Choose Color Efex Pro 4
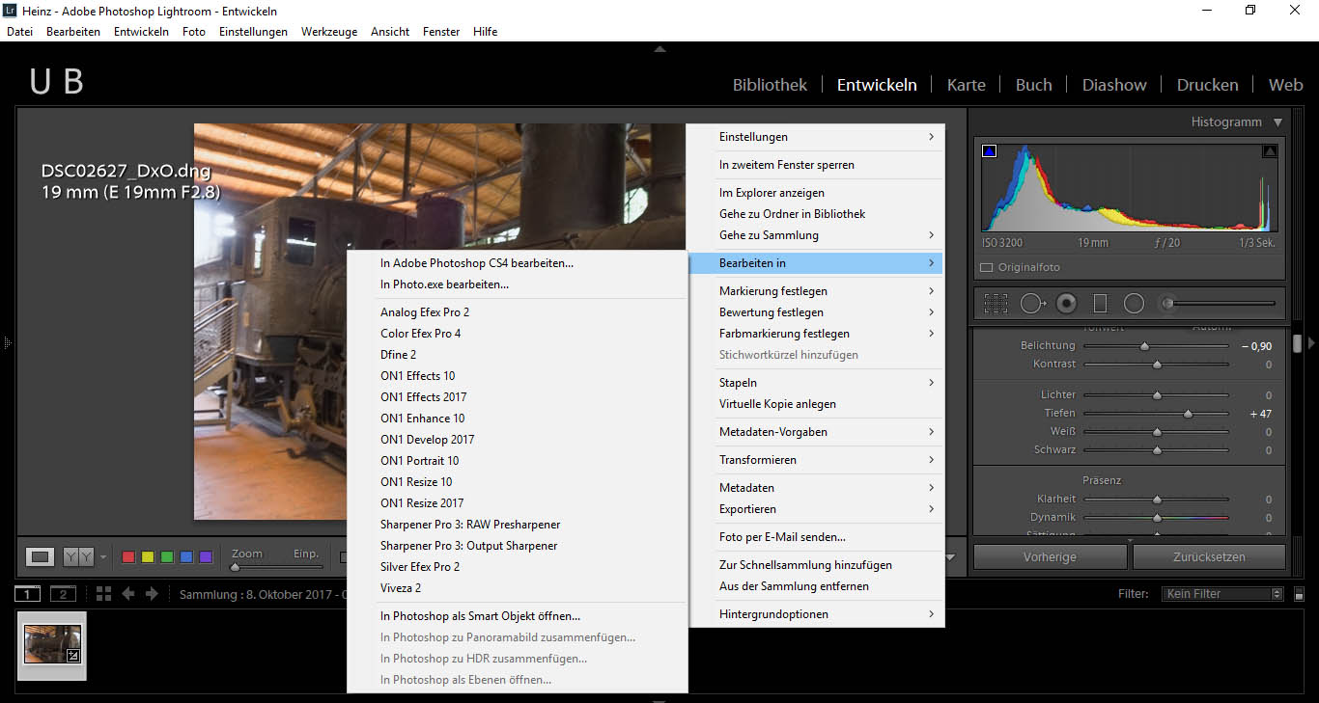The image size is (1319, 703). [x=517, y=334]
